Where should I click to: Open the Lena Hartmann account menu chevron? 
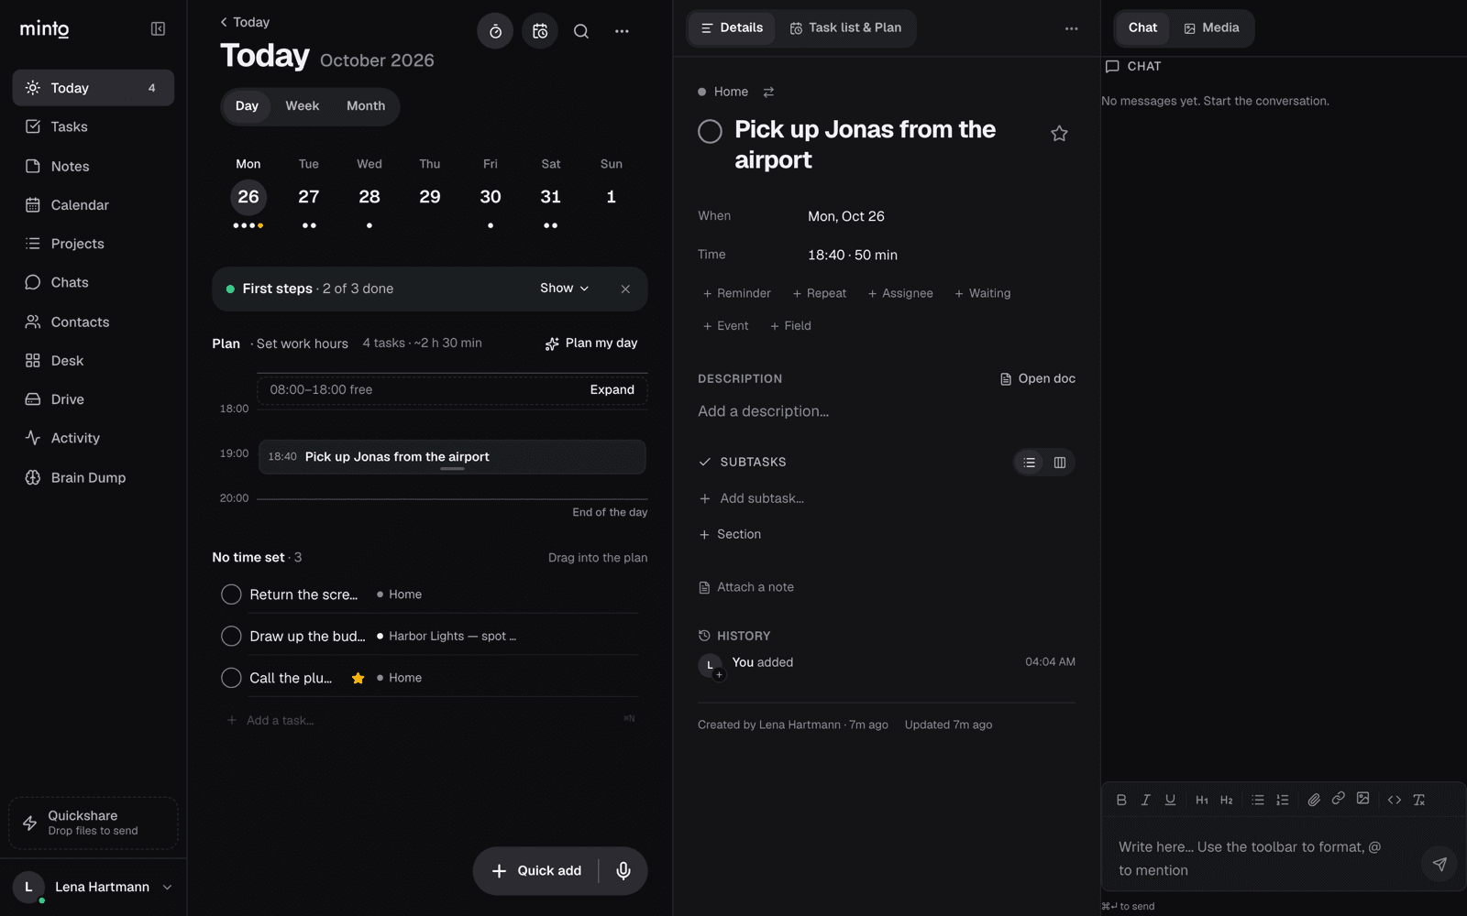point(167,888)
